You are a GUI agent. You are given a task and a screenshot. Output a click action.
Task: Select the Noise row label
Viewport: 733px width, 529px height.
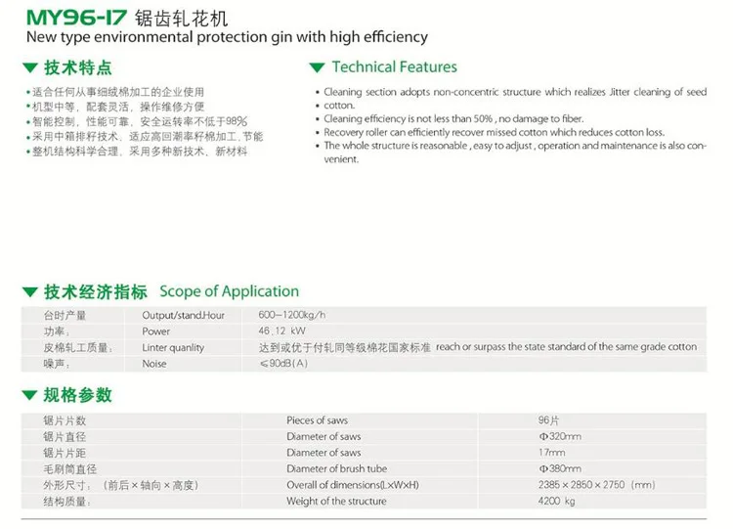pos(154,364)
